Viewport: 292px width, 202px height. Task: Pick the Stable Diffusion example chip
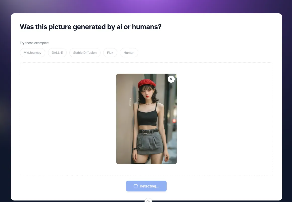85,53
